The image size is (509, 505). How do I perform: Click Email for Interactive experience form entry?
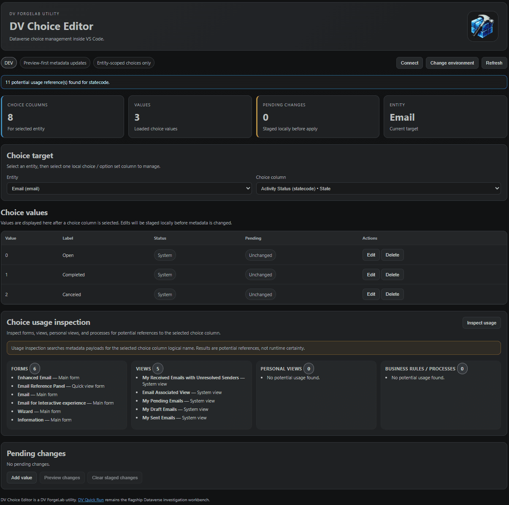pos(65,403)
